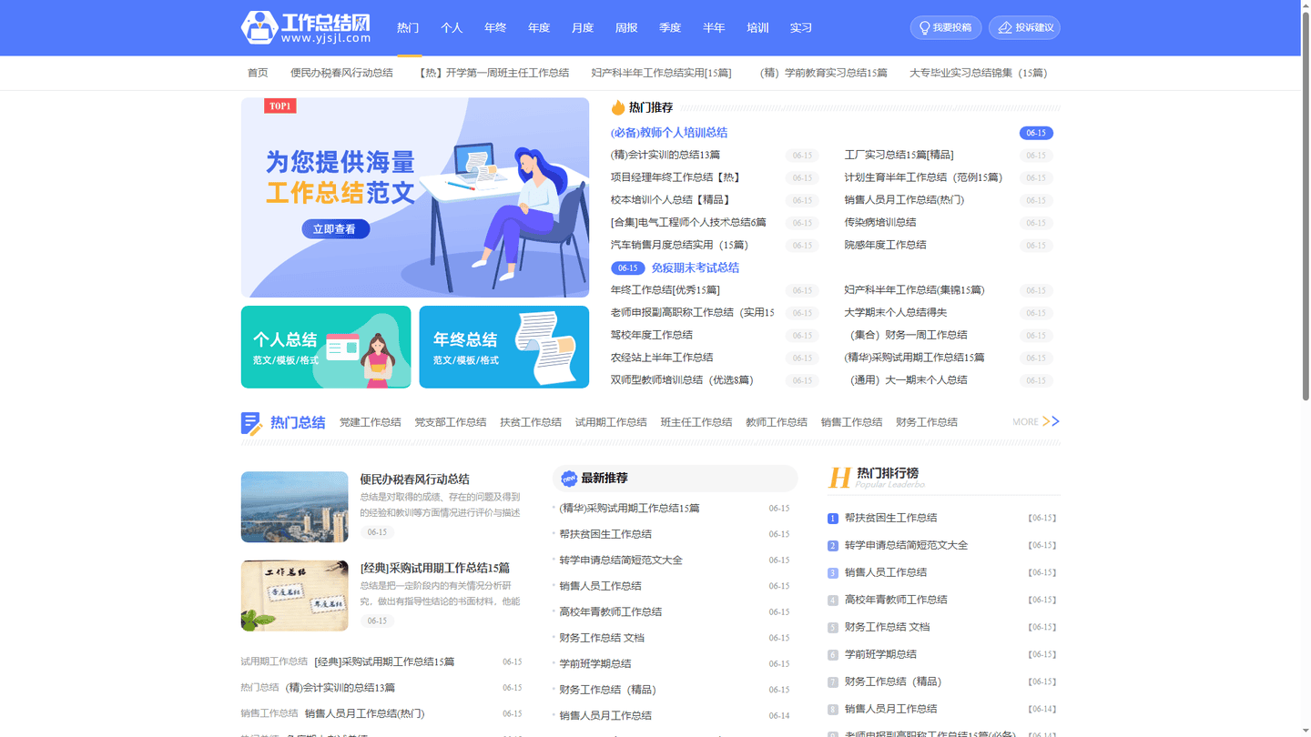The image size is (1311, 737).
Task: Open 项目经理年终工作总结【热】
Action: [x=675, y=177]
